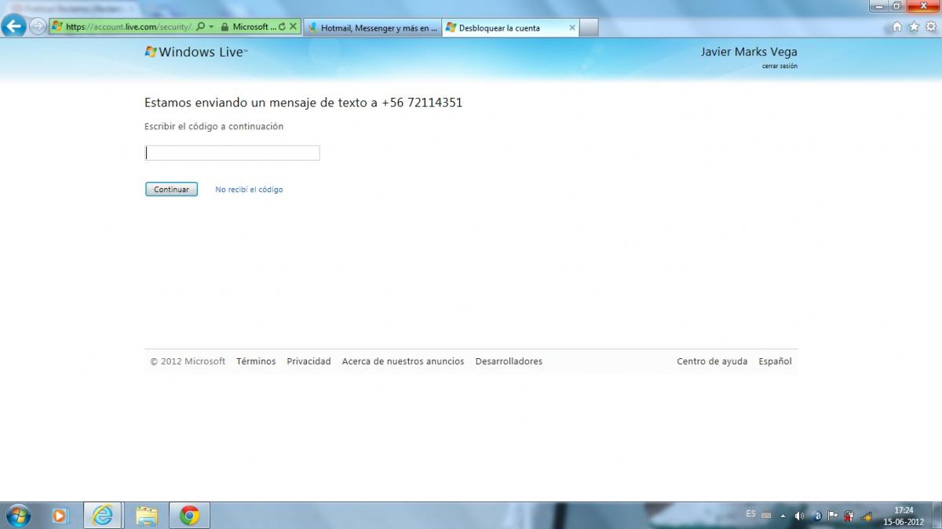
Task: Close the Desbloquear la cuenta tab
Action: pyautogui.click(x=571, y=27)
